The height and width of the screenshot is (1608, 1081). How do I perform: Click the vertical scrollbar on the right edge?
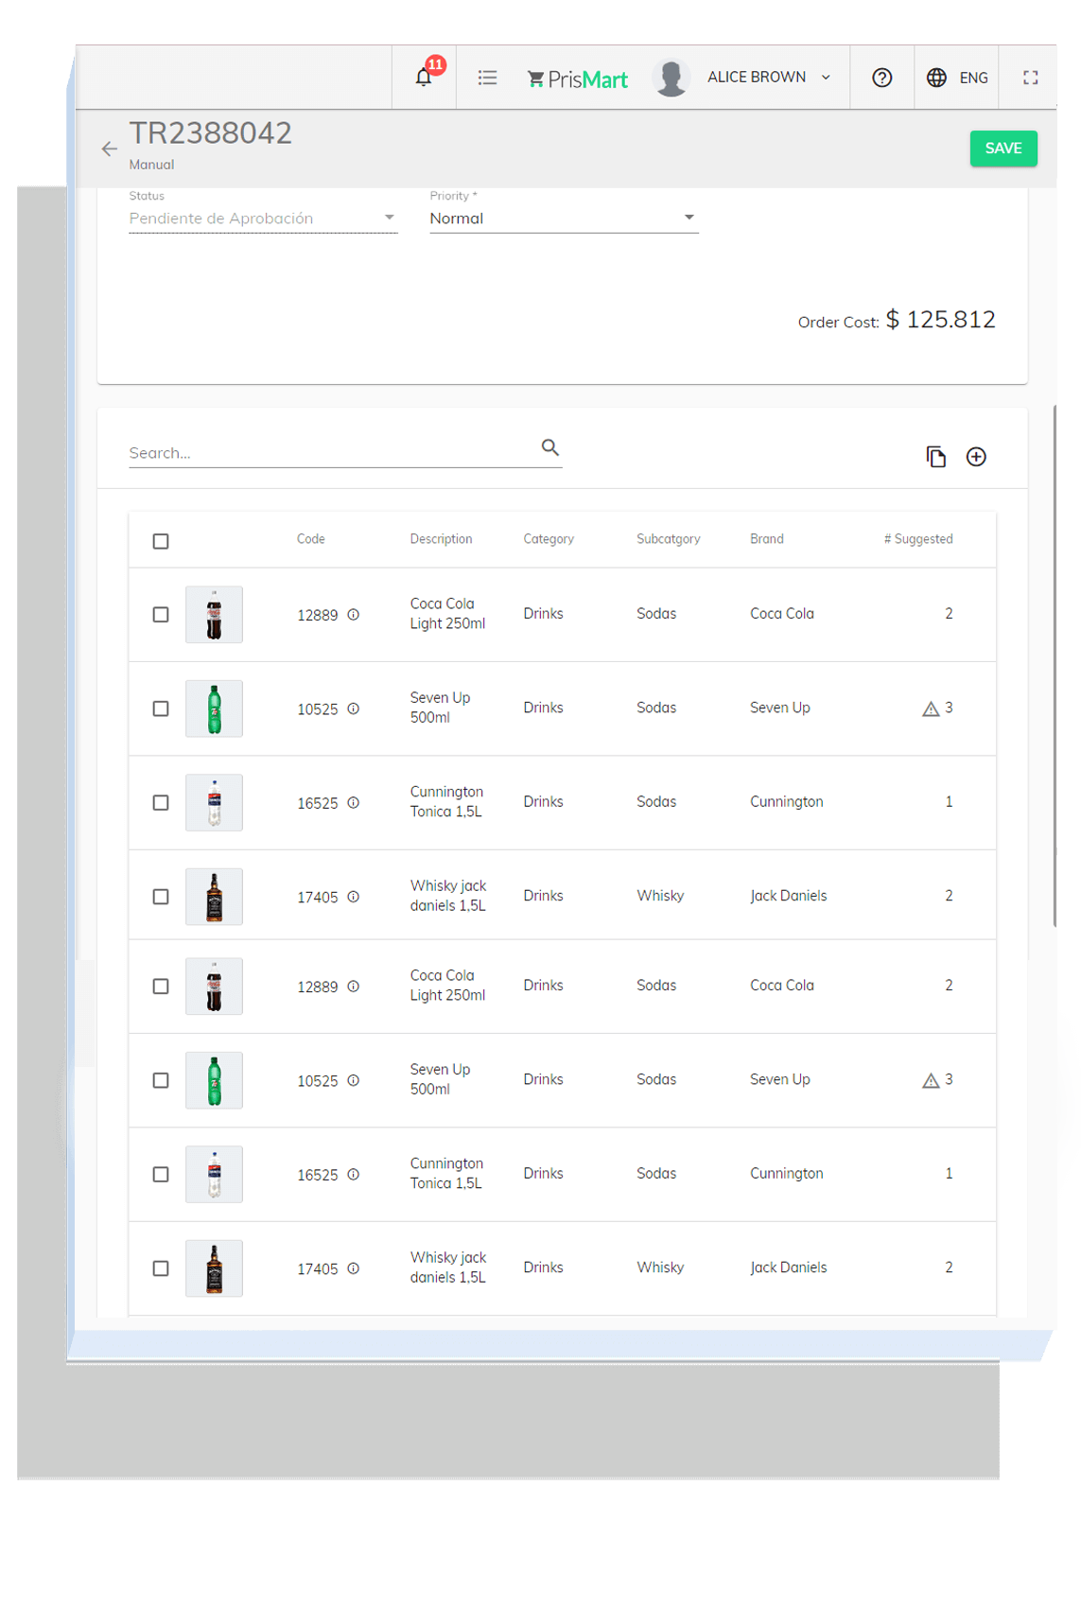(1055, 666)
